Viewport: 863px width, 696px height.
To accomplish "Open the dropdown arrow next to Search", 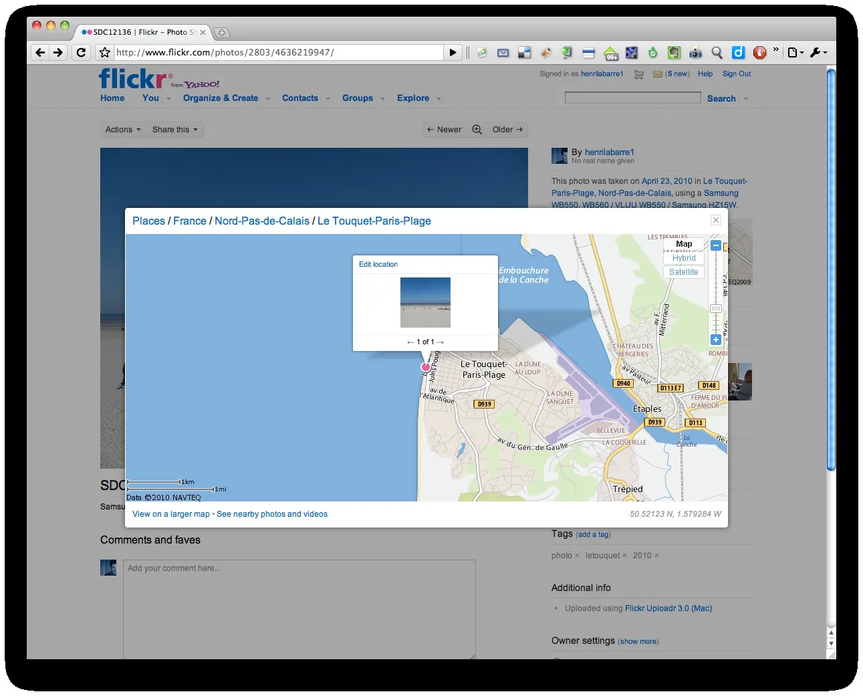I will click(745, 99).
